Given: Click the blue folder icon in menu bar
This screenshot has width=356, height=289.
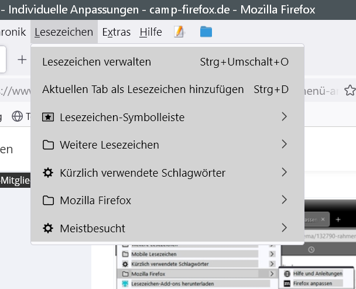Looking at the screenshot, I should point(206,32).
